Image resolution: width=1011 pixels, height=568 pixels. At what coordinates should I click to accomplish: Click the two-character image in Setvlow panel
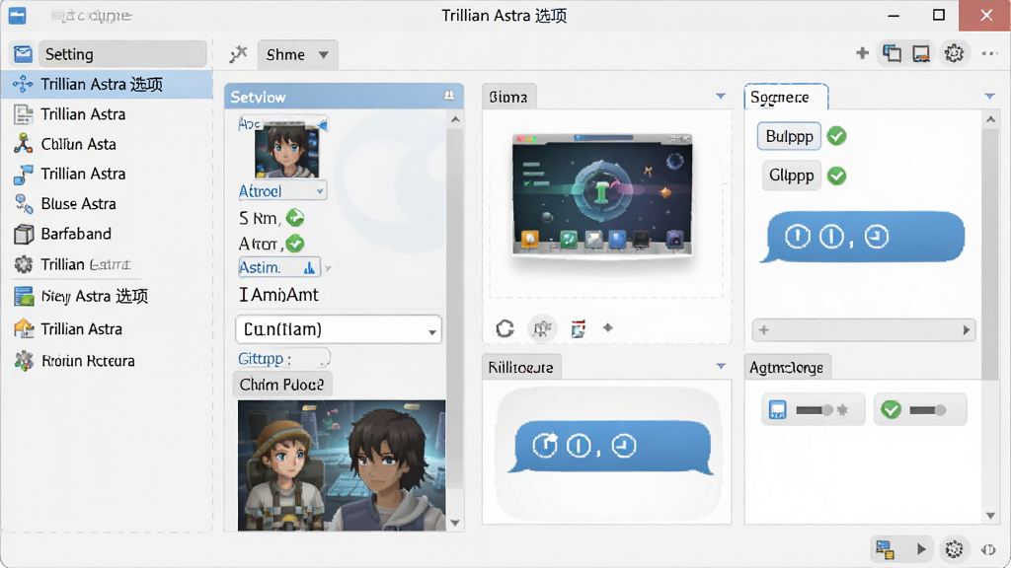[341, 465]
